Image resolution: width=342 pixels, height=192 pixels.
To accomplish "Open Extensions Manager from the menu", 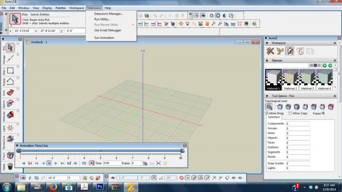I will pos(108,13).
